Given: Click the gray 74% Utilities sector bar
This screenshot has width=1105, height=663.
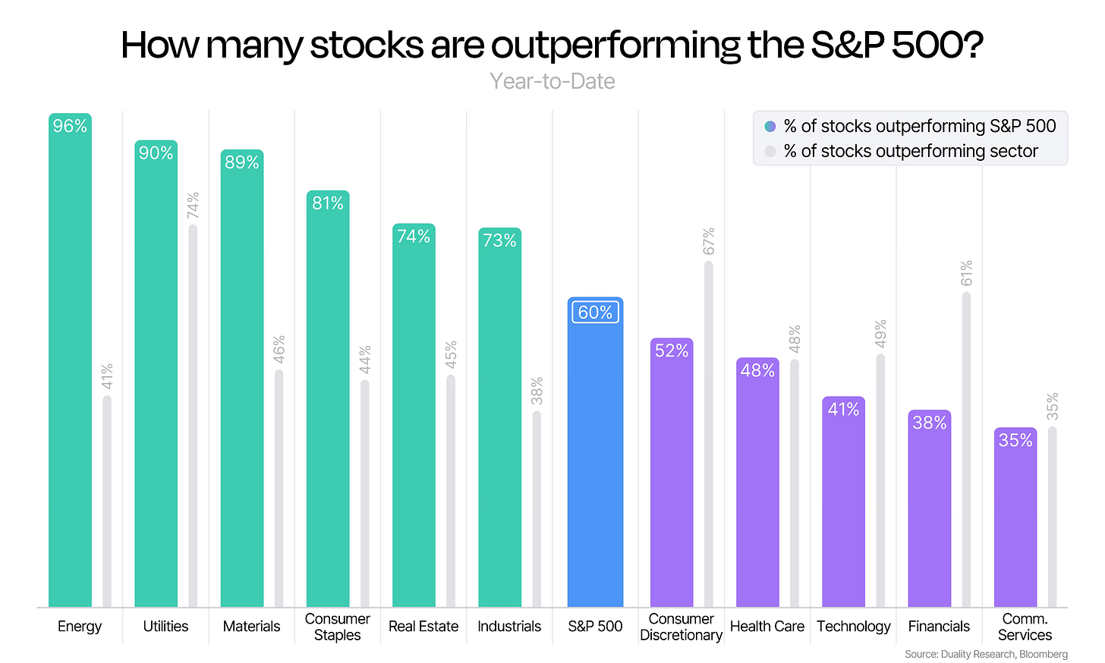Looking at the screenshot, I should 193,416.
